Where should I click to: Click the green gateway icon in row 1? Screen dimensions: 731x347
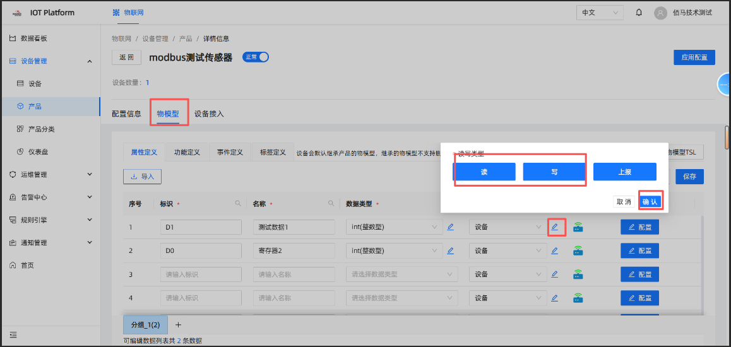pos(578,227)
